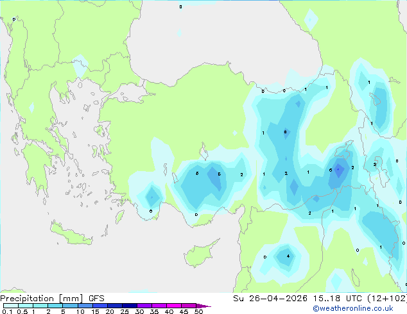Select the 35–40 mm legend color box
The width and height of the screenshot is (407, 314).
click(159, 306)
